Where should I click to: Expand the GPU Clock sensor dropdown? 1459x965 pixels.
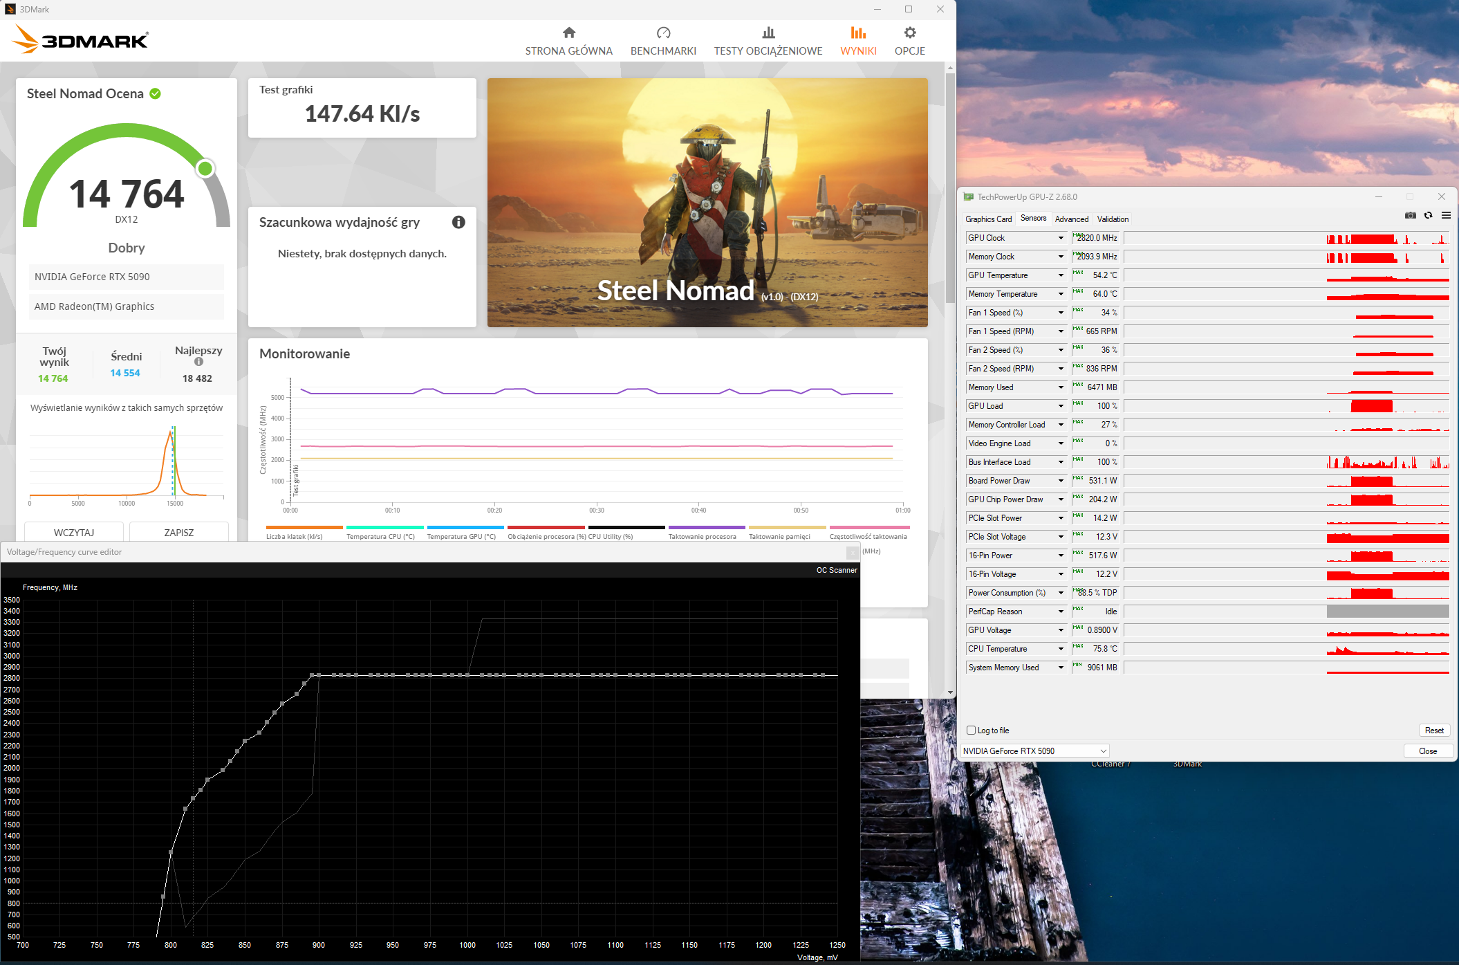[1061, 238]
